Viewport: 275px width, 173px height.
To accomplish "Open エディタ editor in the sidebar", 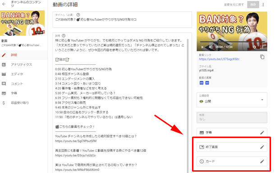I will 24,74.
